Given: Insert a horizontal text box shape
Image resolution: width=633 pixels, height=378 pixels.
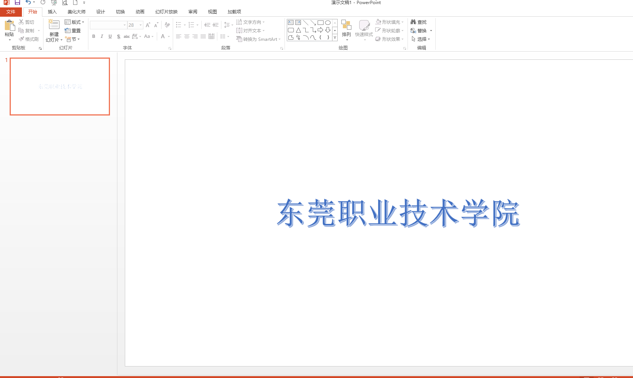Looking at the screenshot, I should click(x=291, y=23).
